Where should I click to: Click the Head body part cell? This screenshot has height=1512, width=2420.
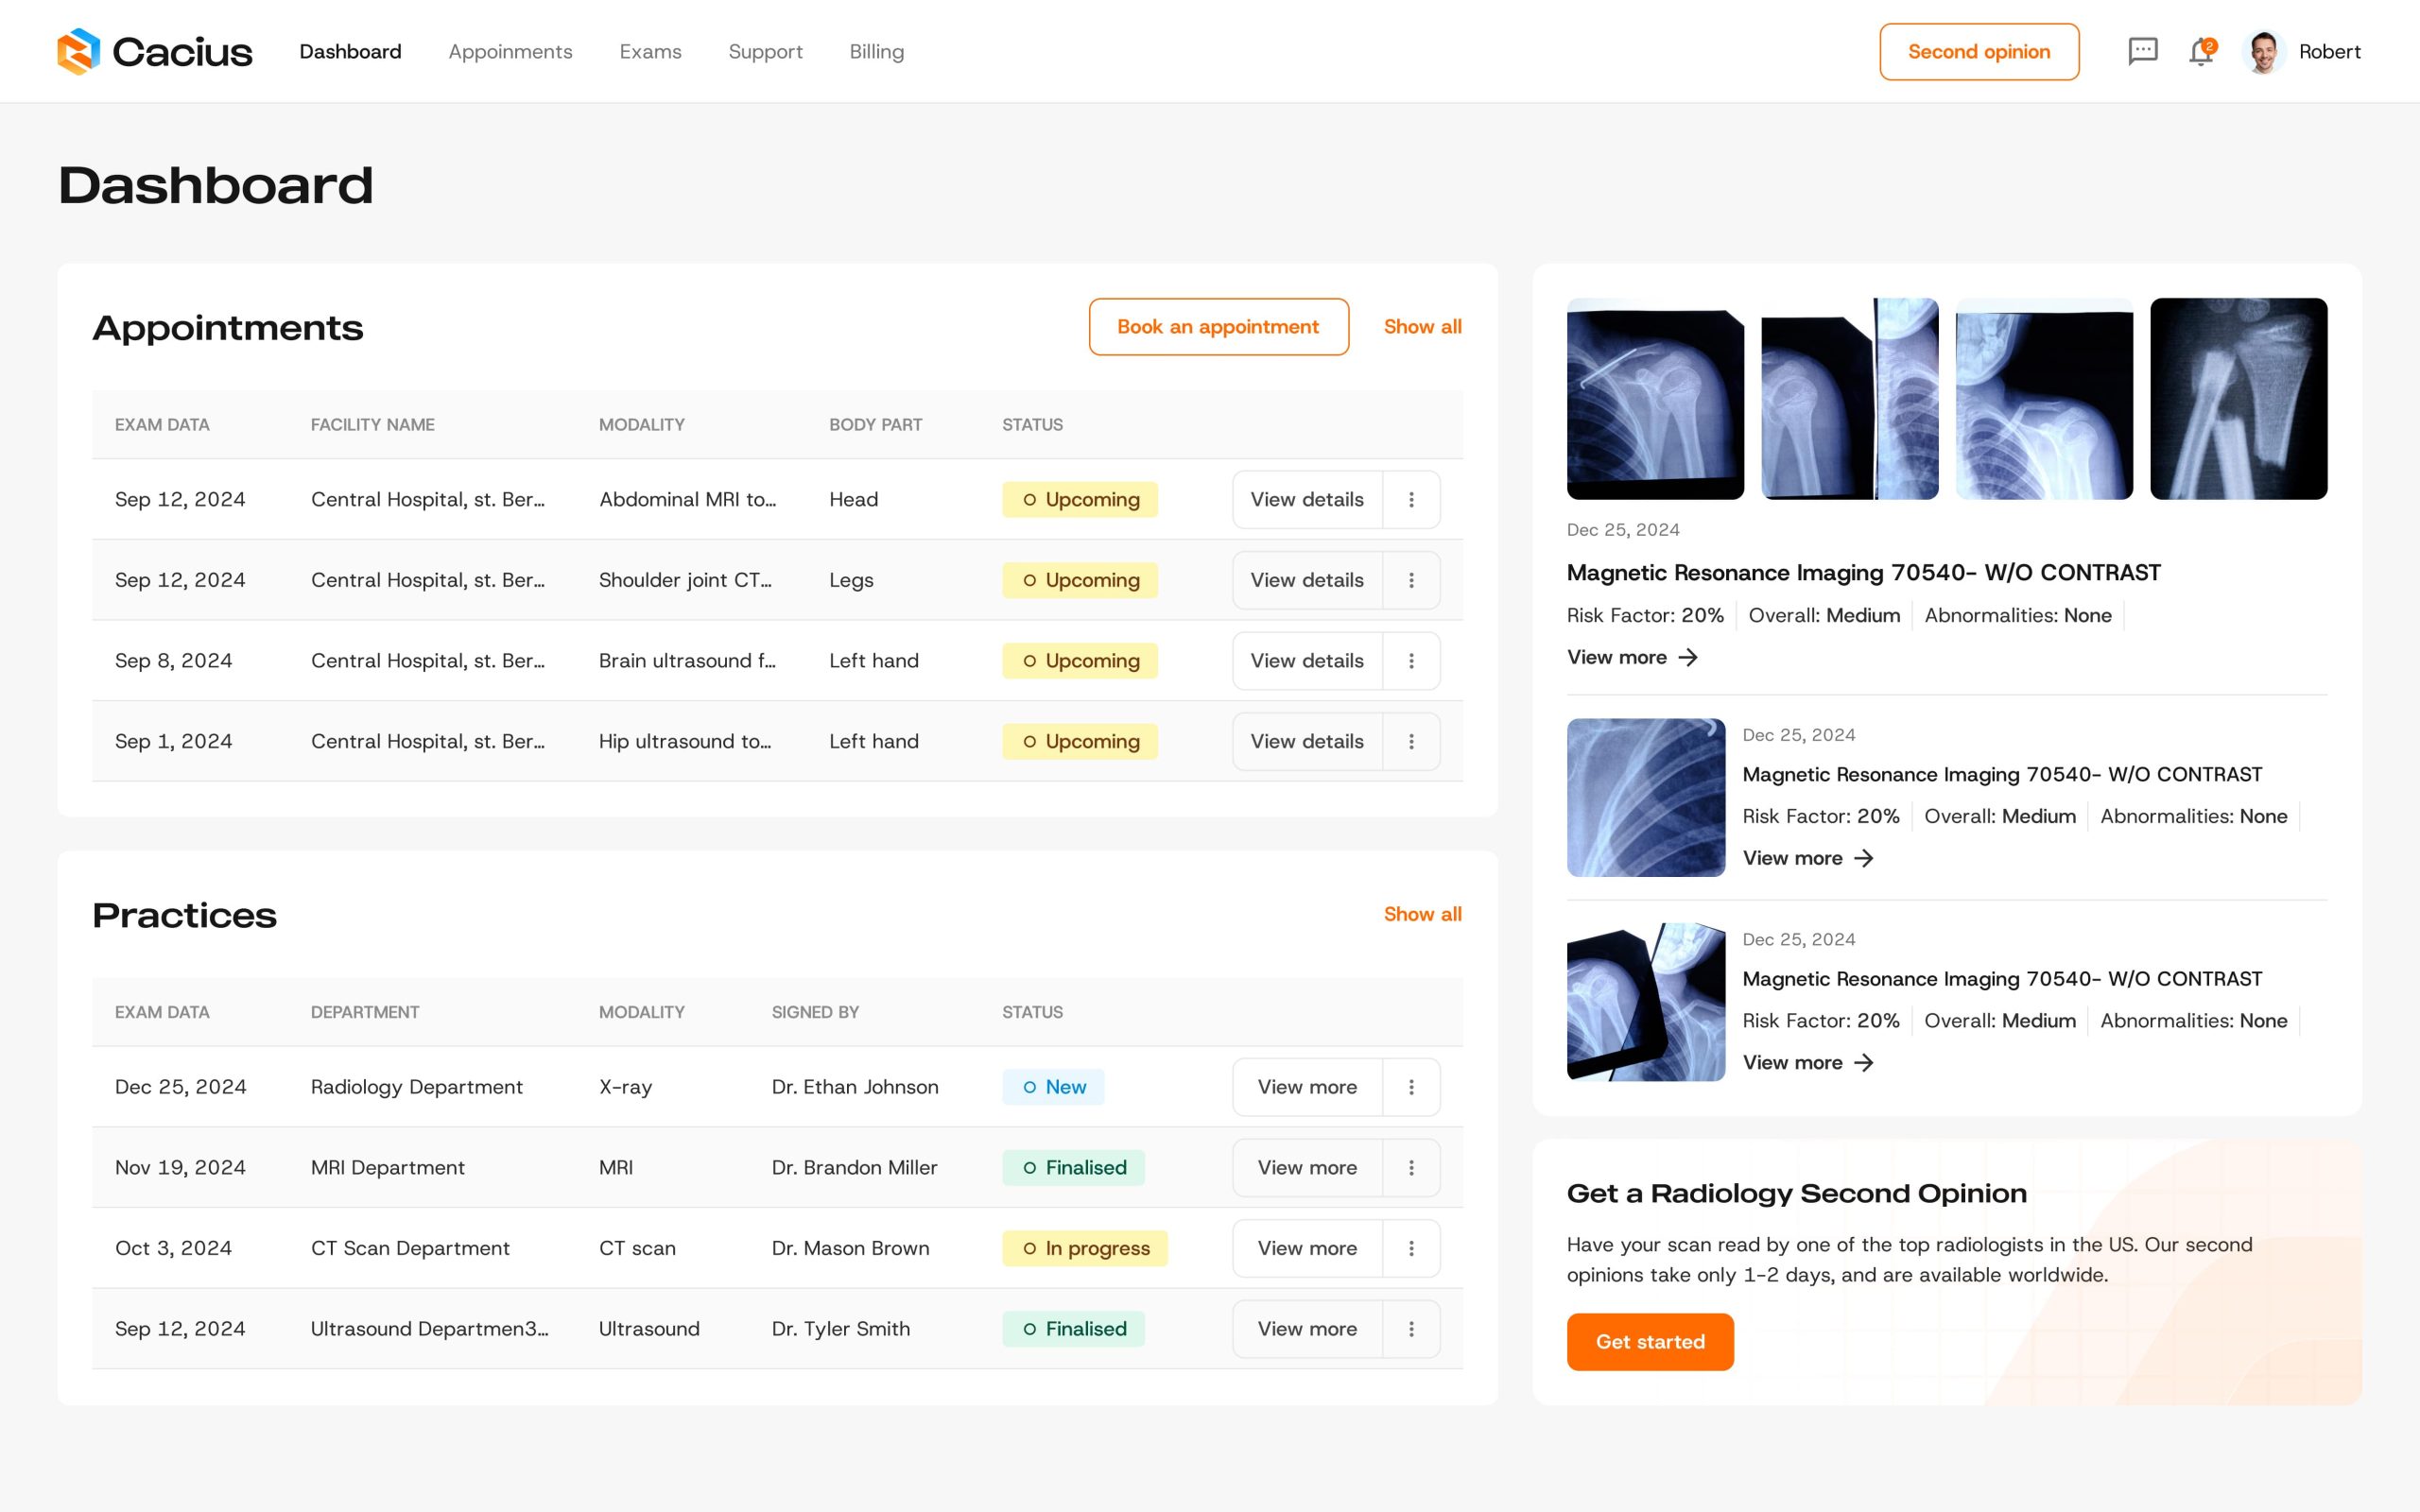853,499
